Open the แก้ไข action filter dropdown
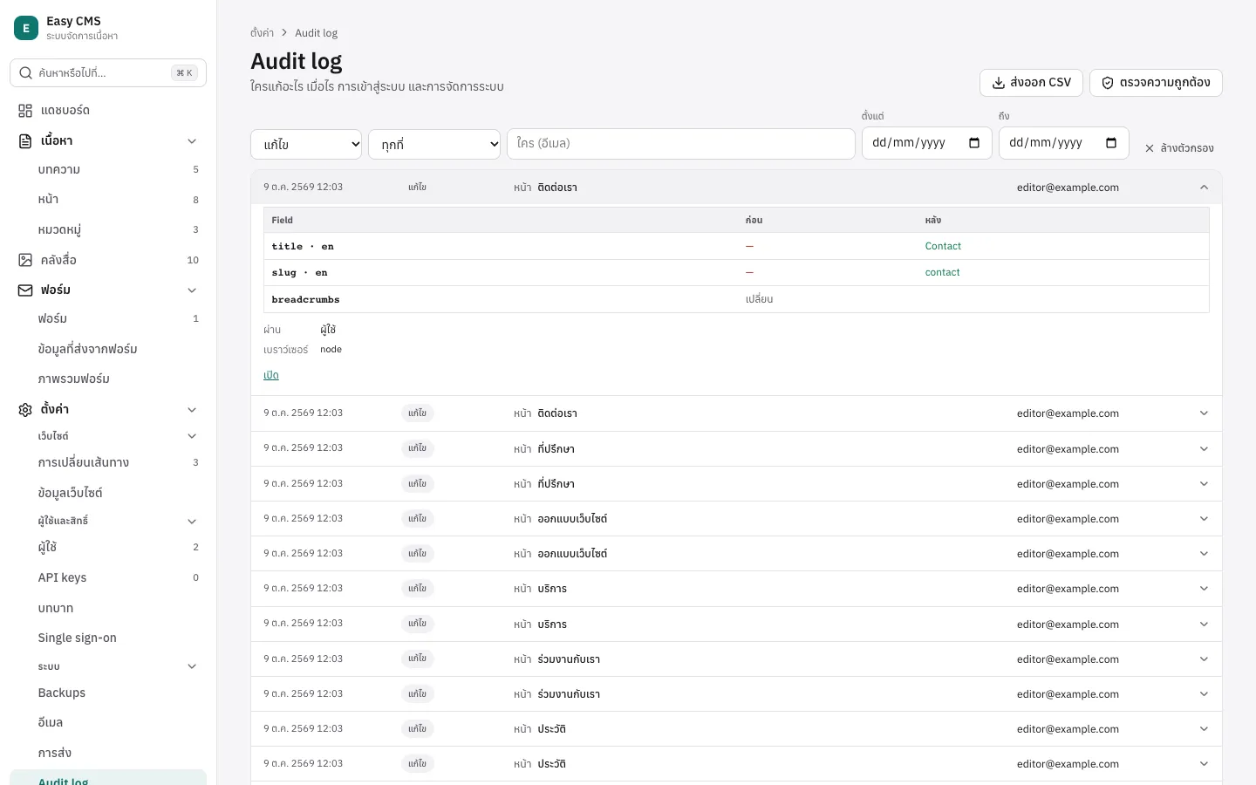This screenshot has width=1256, height=785. click(306, 144)
